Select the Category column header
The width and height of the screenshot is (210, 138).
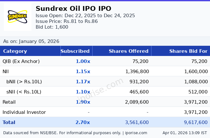point(15,51)
